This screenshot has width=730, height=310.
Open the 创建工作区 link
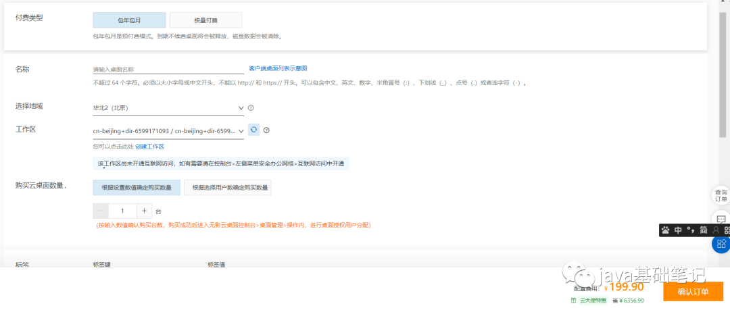[150, 147]
